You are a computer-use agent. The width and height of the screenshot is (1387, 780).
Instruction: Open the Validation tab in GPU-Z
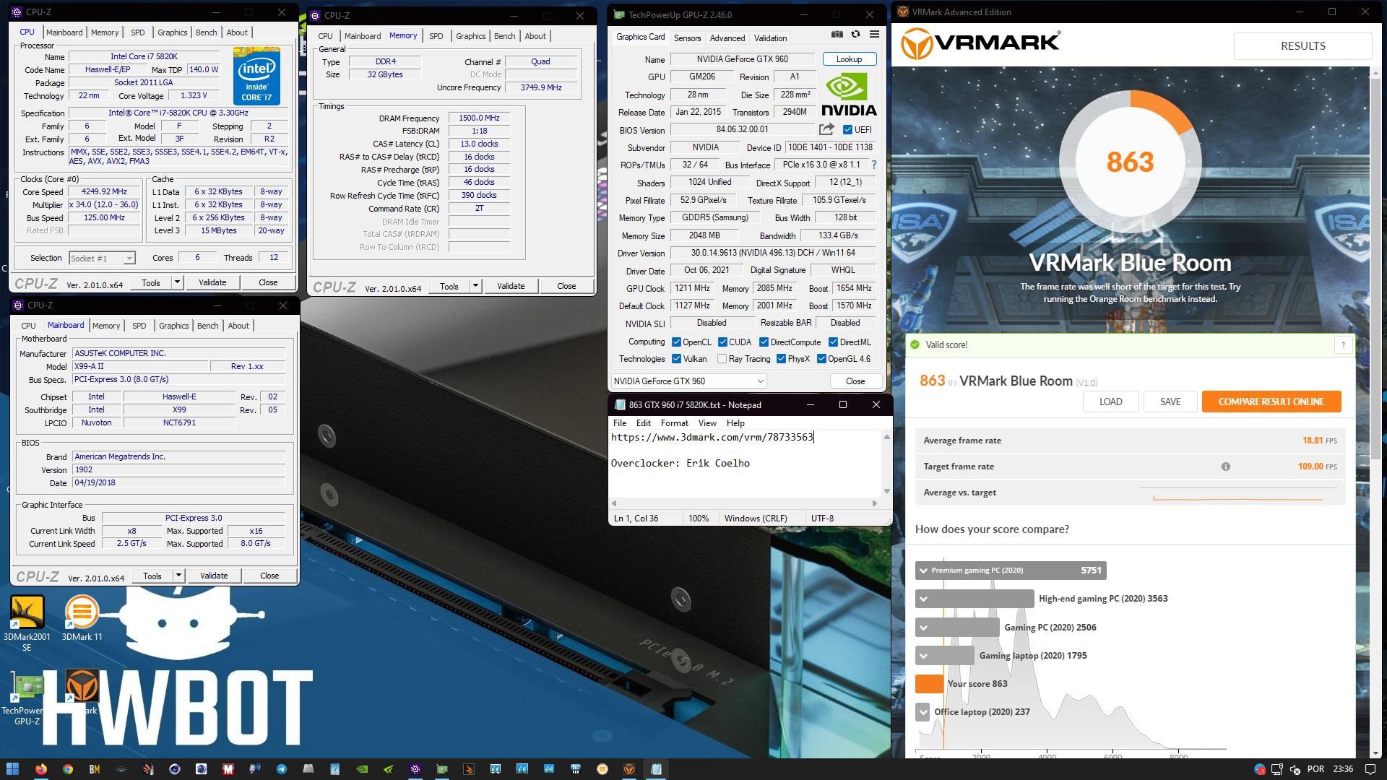click(x=770, y=38)
